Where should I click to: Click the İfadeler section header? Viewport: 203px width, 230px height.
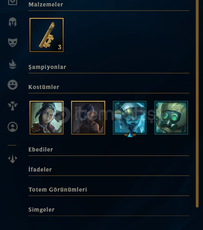click(x=40, y=169)
